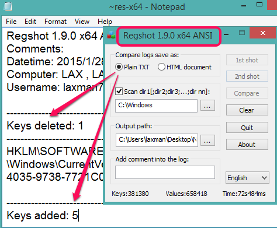Click the 'Datetime: 2015/1/28' line in Notepad

(55, 61)
